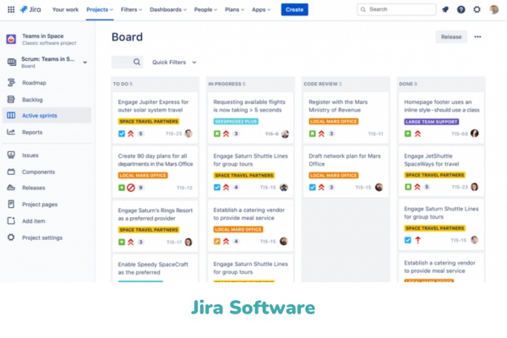The image size is (507, 338).
Task: Click the Jira logo
Action: (x=30, y=9)
